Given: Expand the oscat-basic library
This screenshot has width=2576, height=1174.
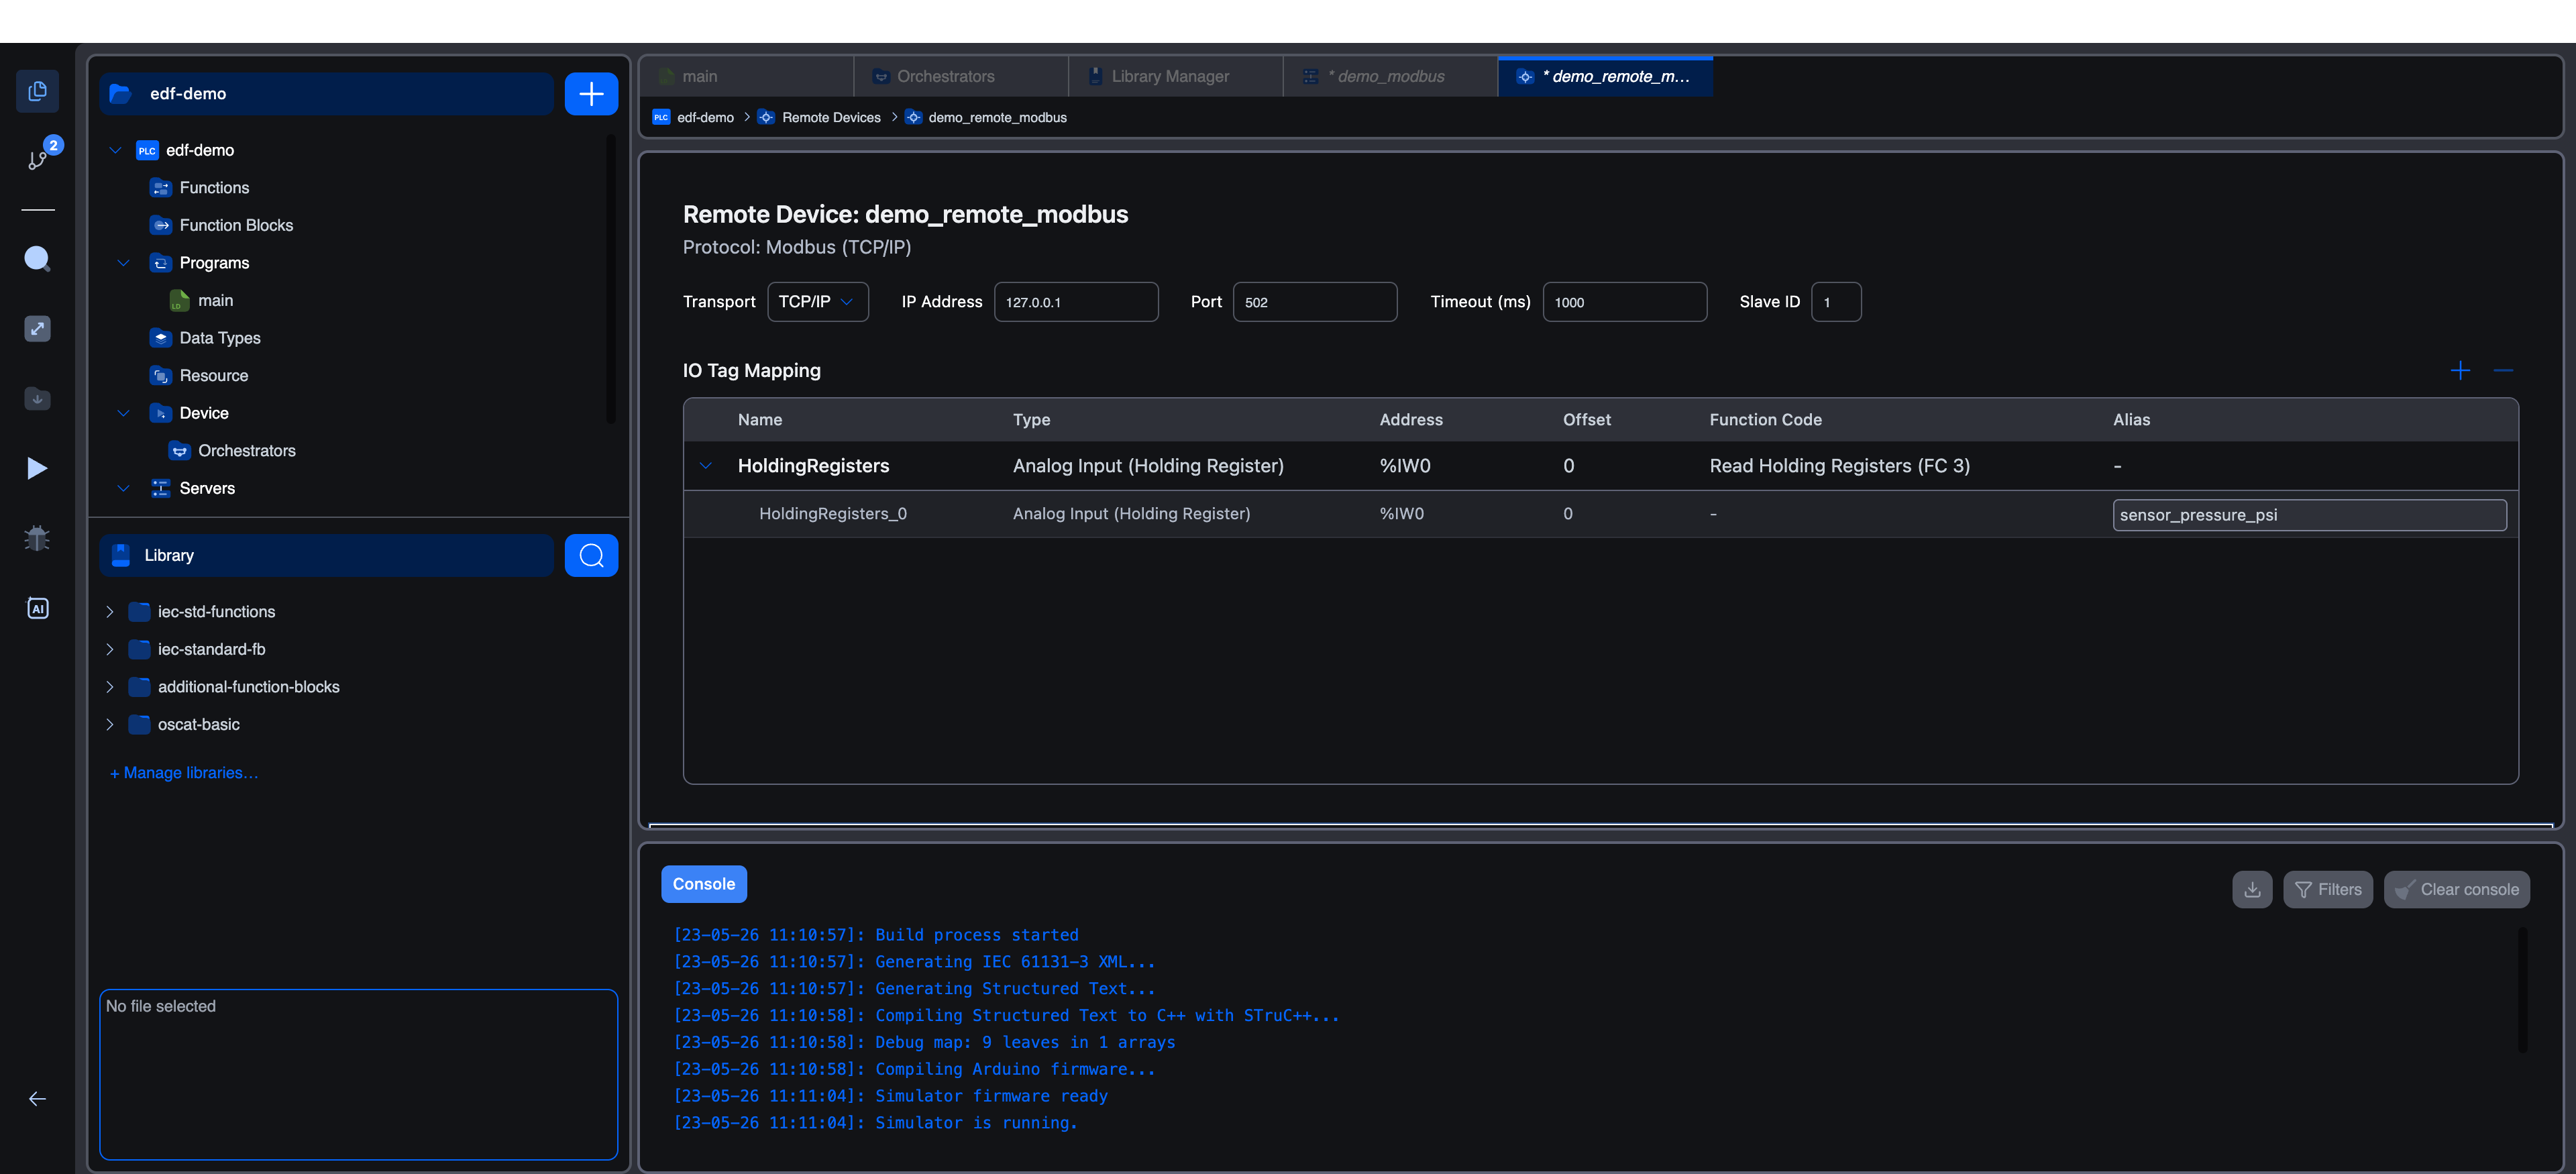Looking at the screenshot, I should tap(110, 725).
